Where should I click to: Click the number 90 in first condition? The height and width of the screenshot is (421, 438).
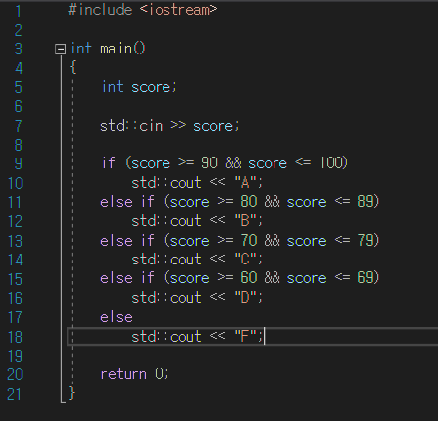(x=210, y=163)
